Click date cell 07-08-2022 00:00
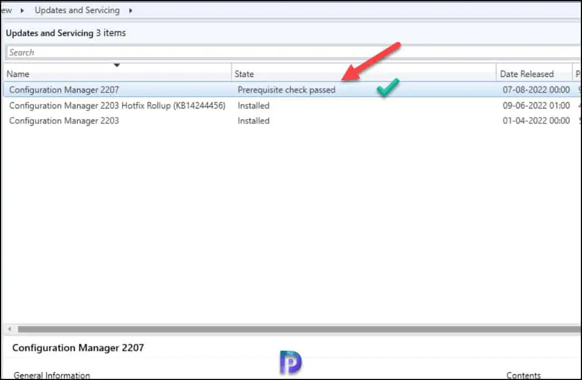582x380 pixels. [536, 90]
